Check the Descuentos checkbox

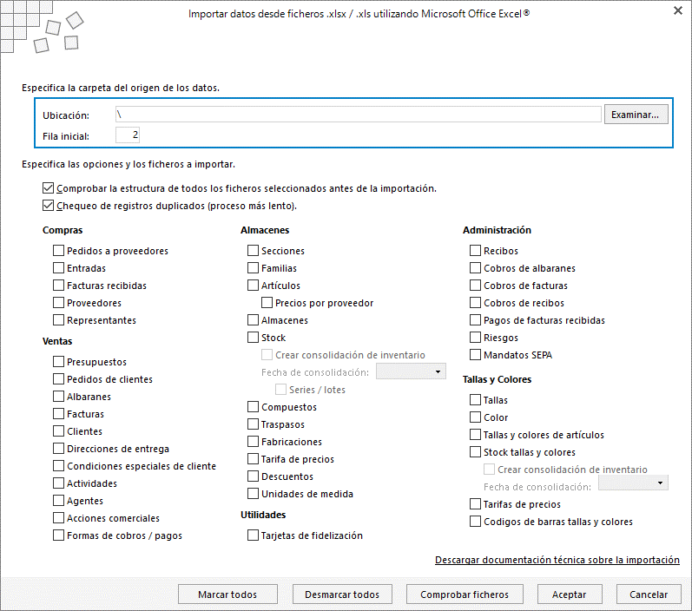pos(253,476)
